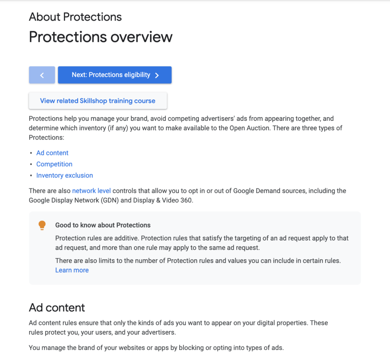Image resolution: width=390 pixels, height=363 pixels.
Task: Follow the Competition link
Action: point(54,164)
